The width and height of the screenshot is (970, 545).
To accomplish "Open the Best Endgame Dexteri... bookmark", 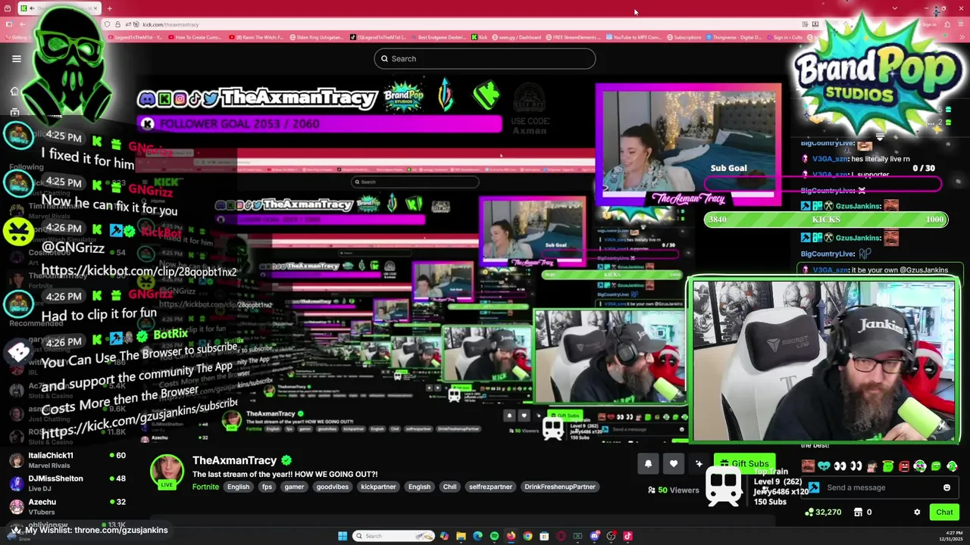I will pyautogui.click(x=438, y=36).
